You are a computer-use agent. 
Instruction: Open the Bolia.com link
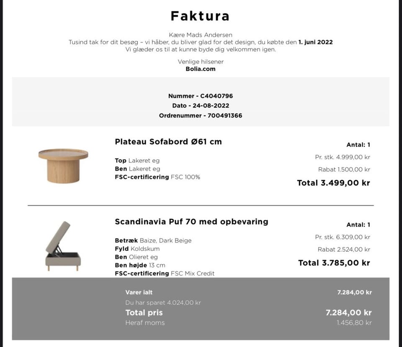click(x=201, y=69)
